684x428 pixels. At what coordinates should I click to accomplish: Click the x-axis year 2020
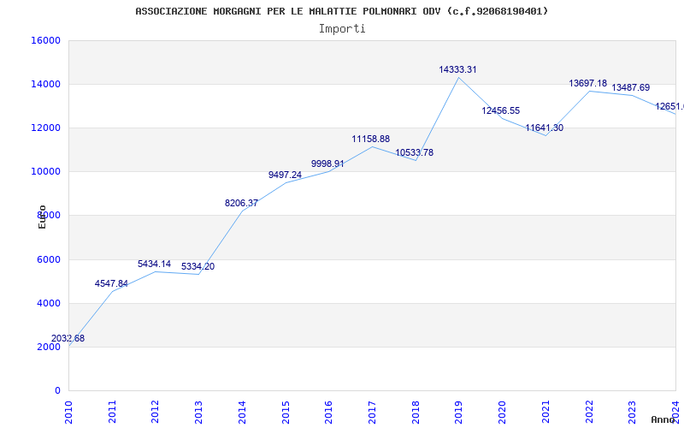[502, 412]
